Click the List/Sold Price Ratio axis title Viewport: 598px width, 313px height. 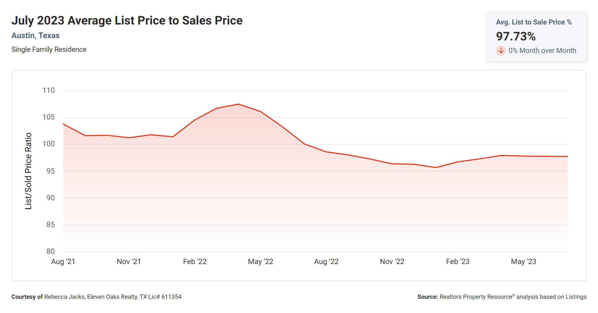(x=28, y=171)
